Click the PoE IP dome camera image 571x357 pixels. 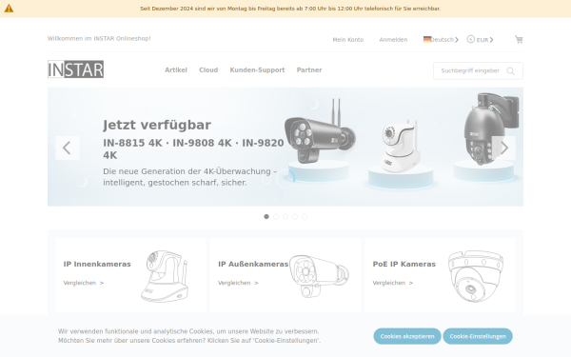[476, 276]
